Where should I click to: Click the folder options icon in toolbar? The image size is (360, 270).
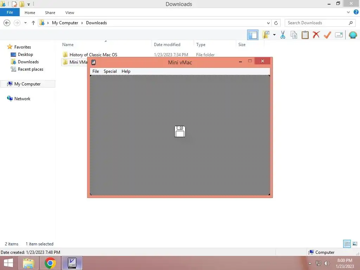[266, 35]
